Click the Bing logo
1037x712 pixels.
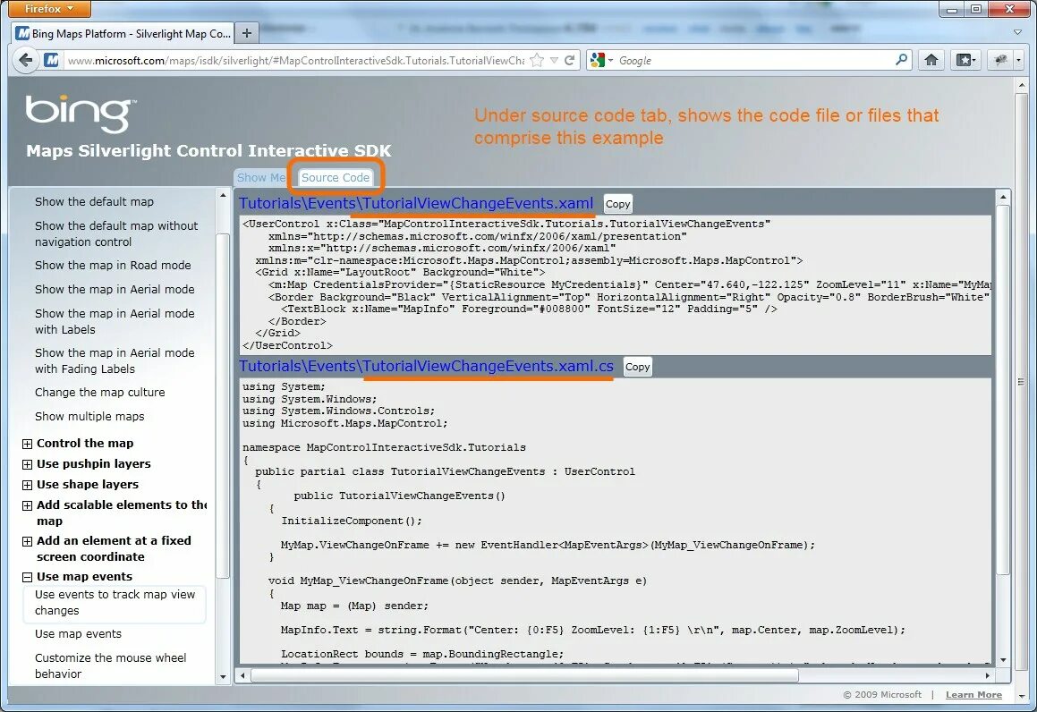pyautogui.click(x=81, y=113)
